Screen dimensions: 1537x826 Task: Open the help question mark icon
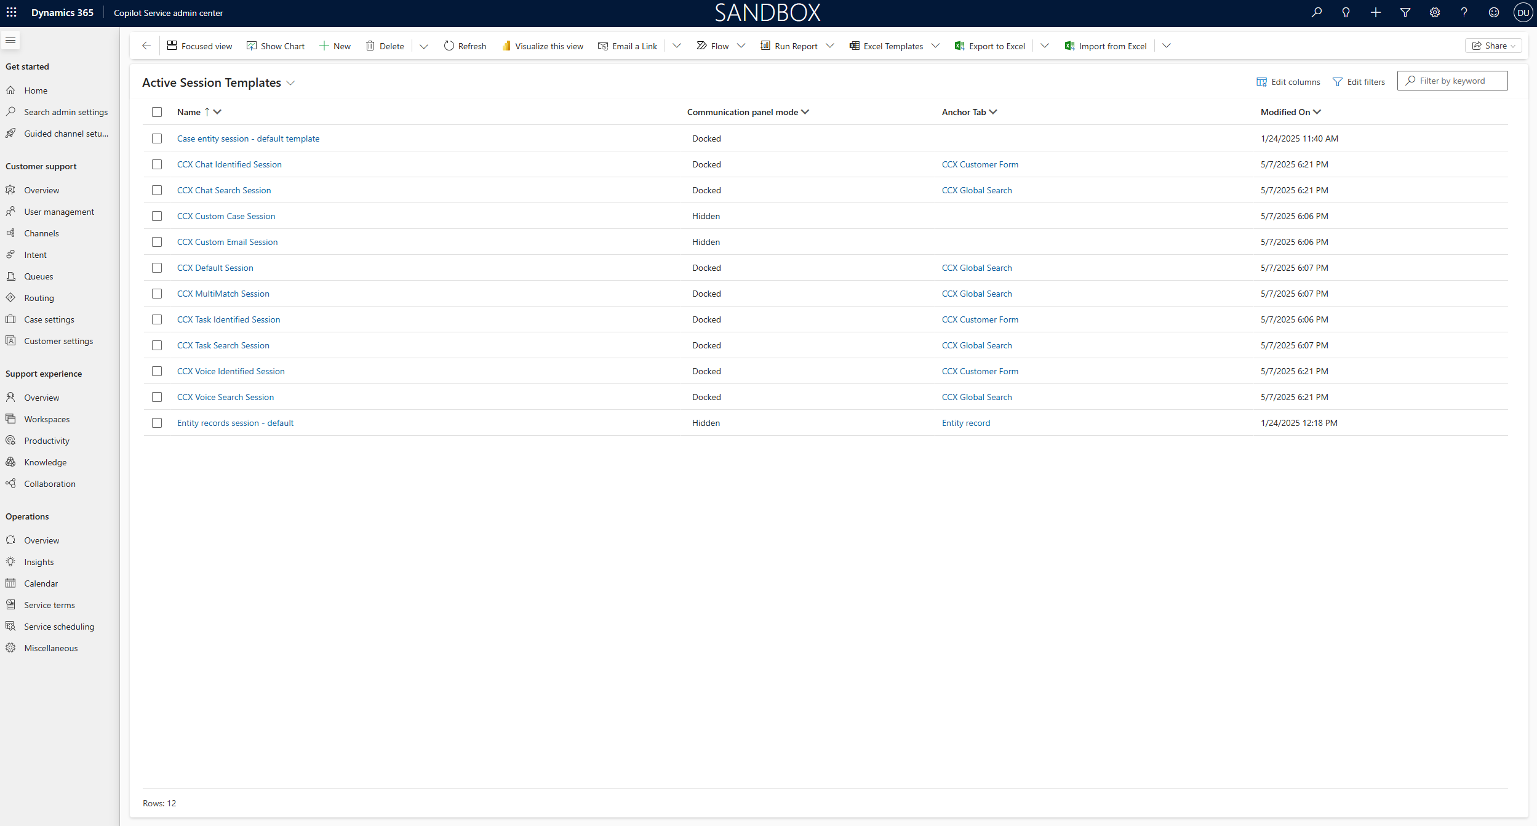point(1464,12)
